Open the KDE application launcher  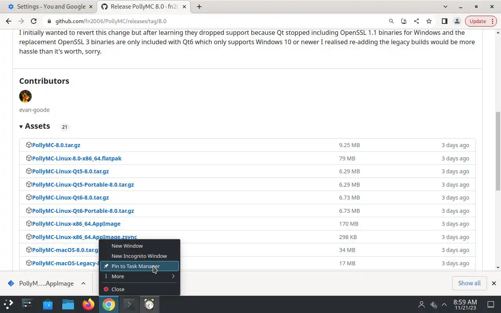point(9,304)
